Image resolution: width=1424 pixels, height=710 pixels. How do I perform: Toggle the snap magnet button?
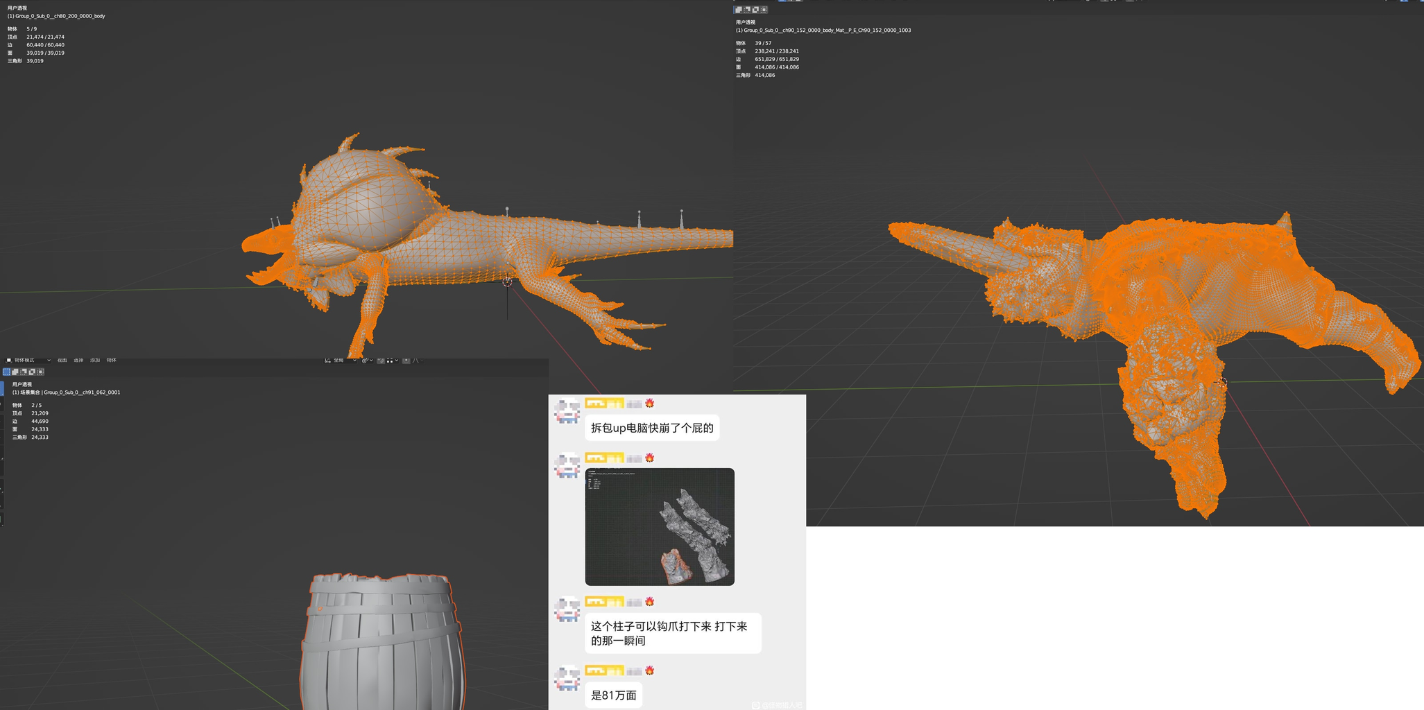click(x=381, y=360)
